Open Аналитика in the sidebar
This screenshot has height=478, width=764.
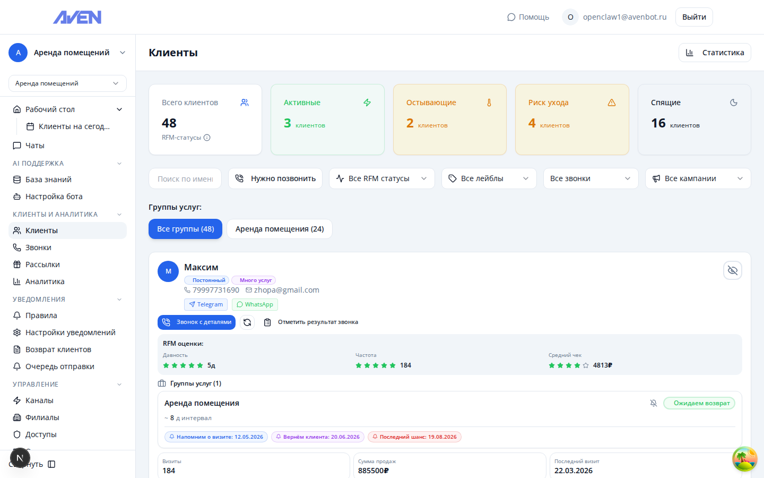point(45,281)
